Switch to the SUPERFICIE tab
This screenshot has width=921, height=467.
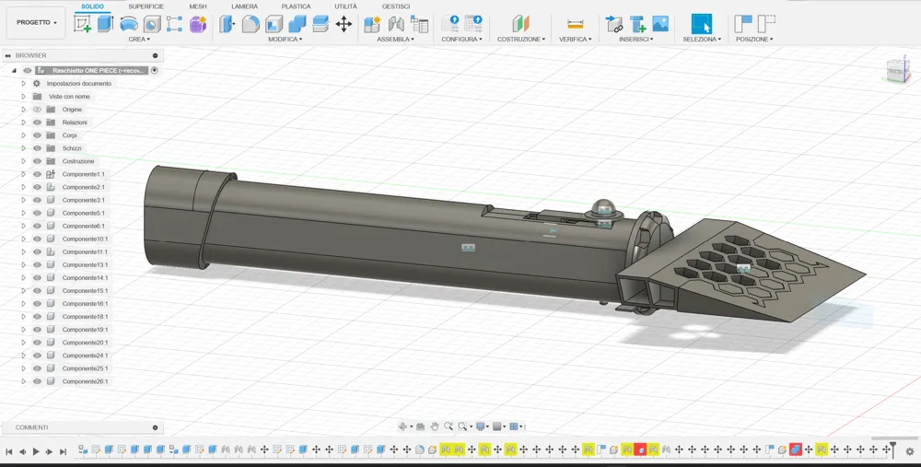click(x=146, y=6)
